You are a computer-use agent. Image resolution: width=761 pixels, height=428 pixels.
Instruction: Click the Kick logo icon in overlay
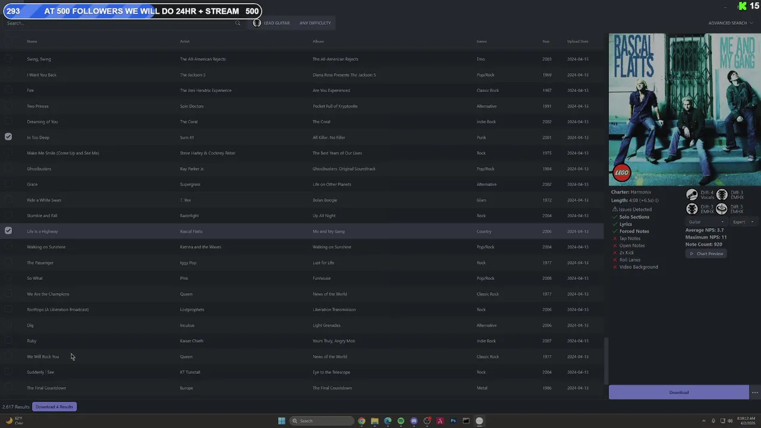click(x=742, y=6)
